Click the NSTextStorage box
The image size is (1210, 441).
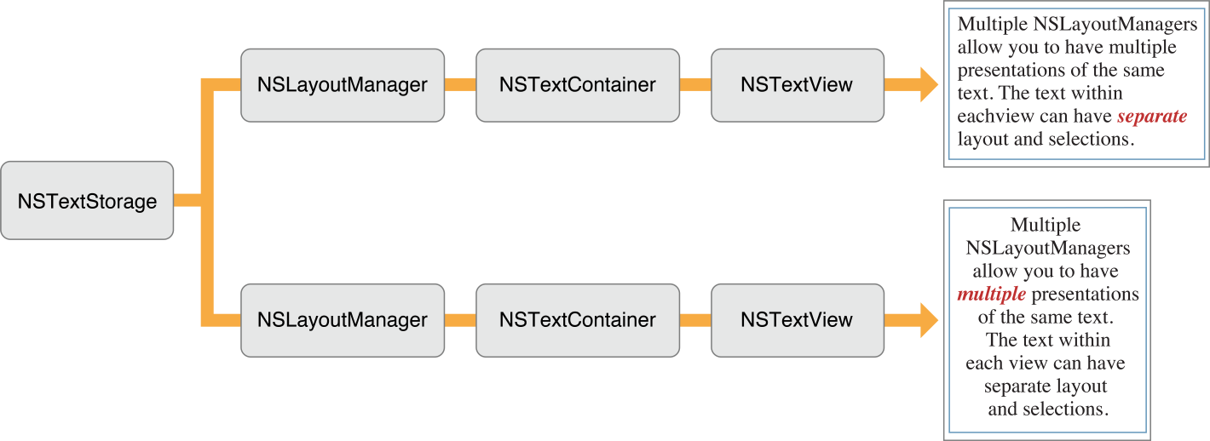tap(87, 201)
